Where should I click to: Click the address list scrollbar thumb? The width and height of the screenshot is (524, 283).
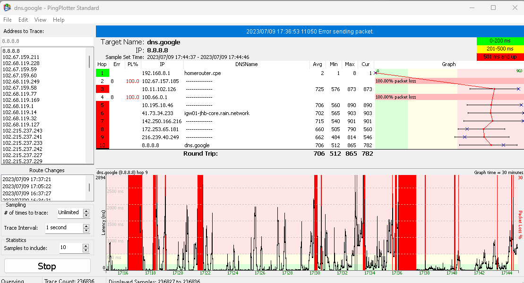89,61
